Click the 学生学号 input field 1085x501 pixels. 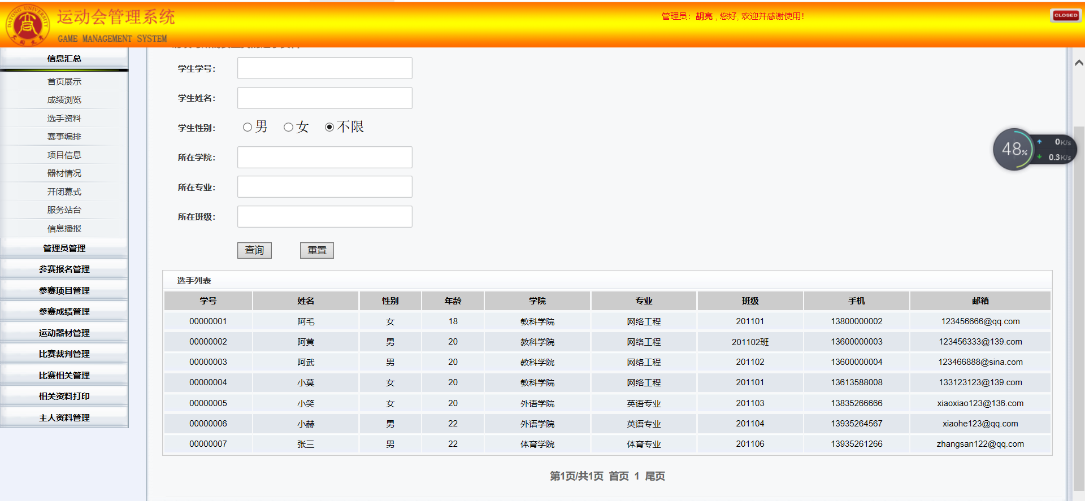(x=324, y=68)
